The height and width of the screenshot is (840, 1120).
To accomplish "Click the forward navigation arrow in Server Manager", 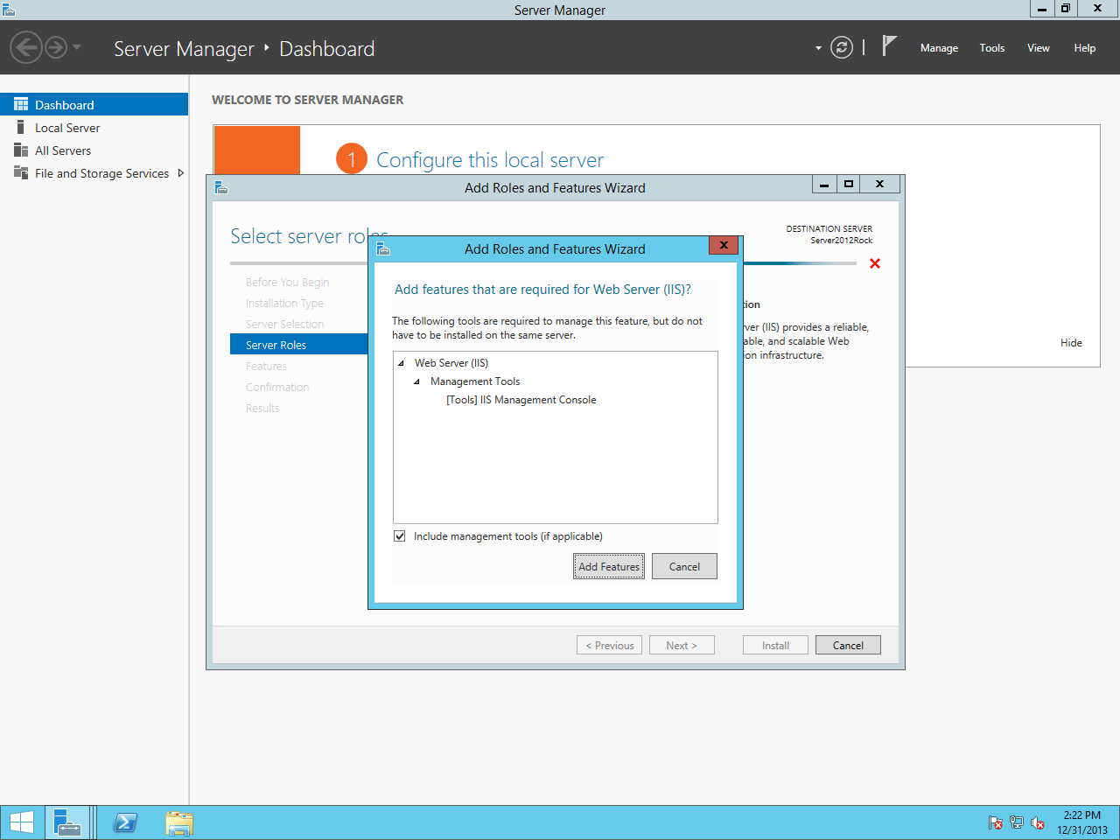I will (56, 47).
